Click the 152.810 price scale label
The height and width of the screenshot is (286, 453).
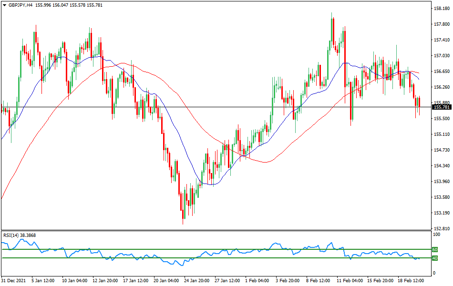tap(442, 229)
